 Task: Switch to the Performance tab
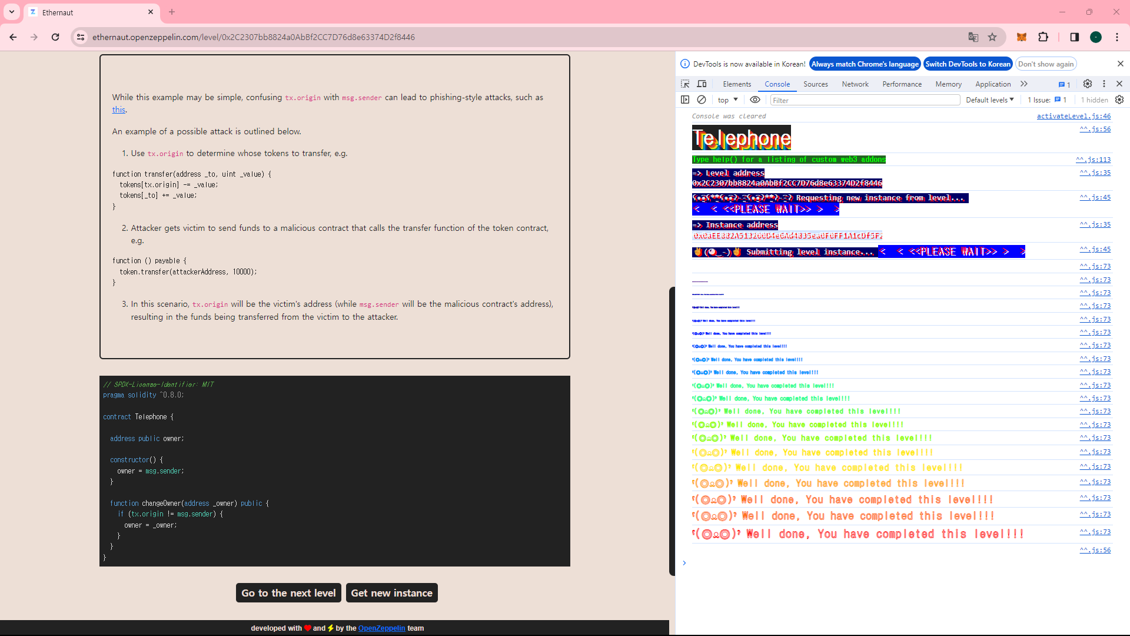[x=902, y=84]
